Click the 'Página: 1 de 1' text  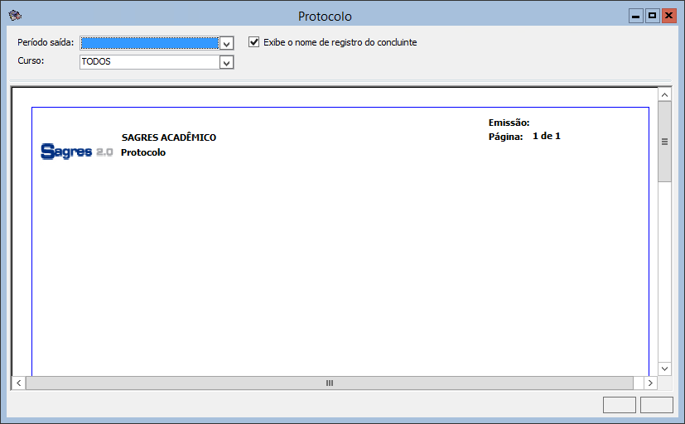tap(524, 136)
